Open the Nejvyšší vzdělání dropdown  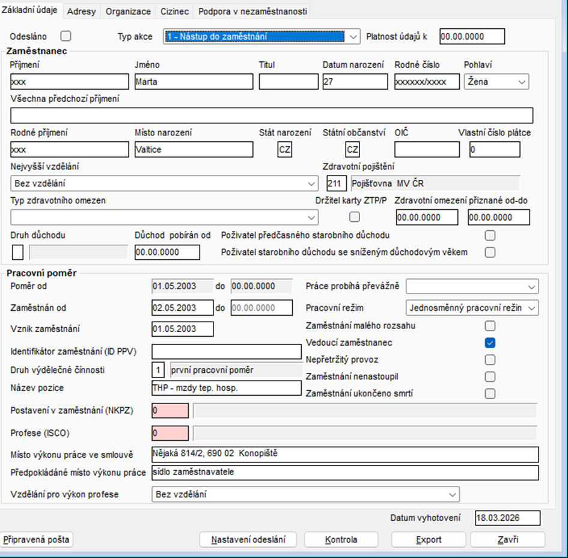(165, 184)
